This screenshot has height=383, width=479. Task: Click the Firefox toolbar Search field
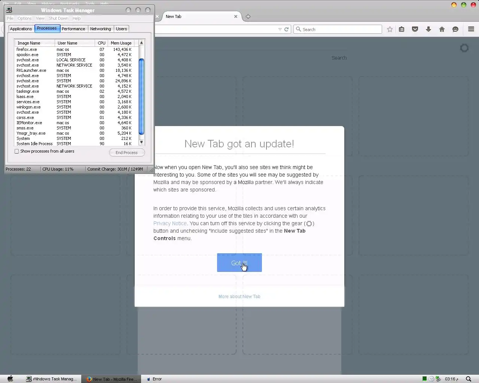(x=338, y=29)
